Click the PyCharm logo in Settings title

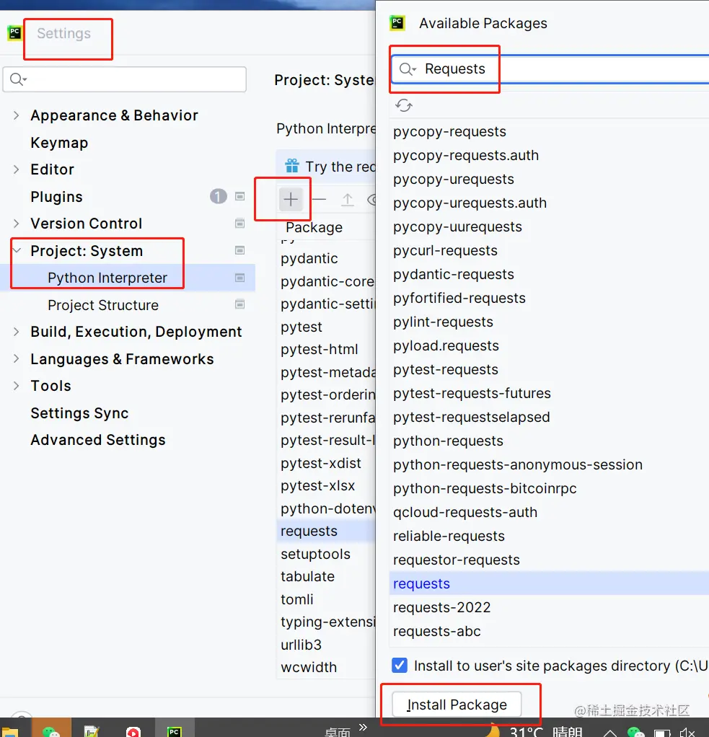point(14,33)
